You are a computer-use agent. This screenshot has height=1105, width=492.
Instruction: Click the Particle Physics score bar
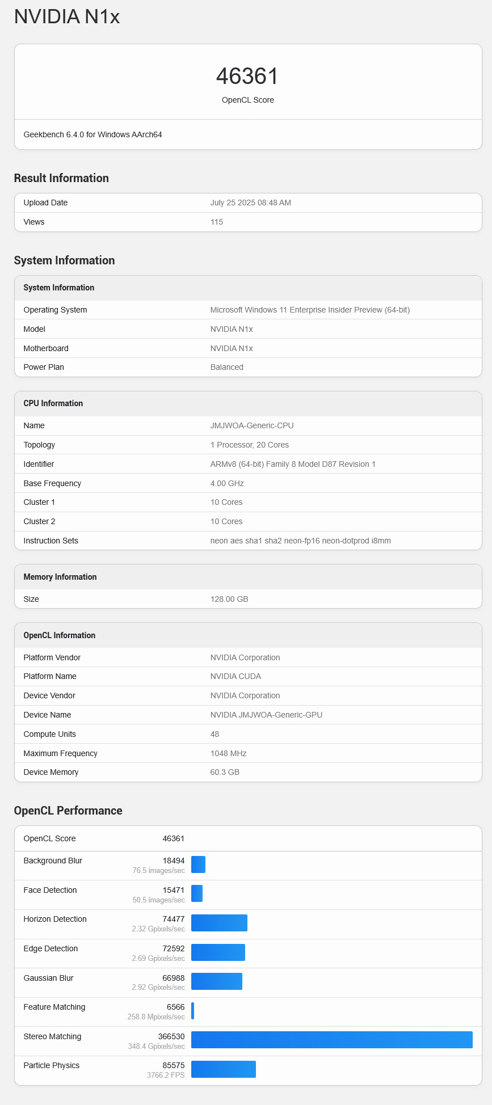click(223, 1069)
